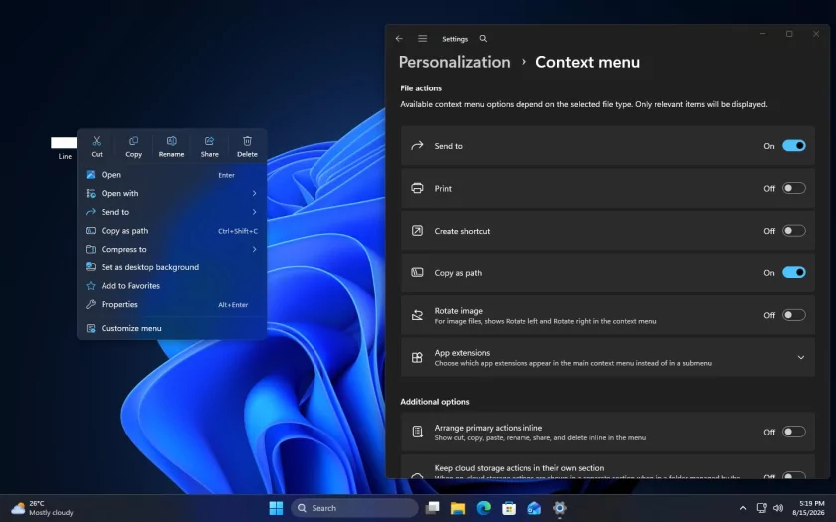This screenshot has height=522, width=836.
Task: Click the Share icon in context menu
Action: pyautogui.click(x=210, y=141)
